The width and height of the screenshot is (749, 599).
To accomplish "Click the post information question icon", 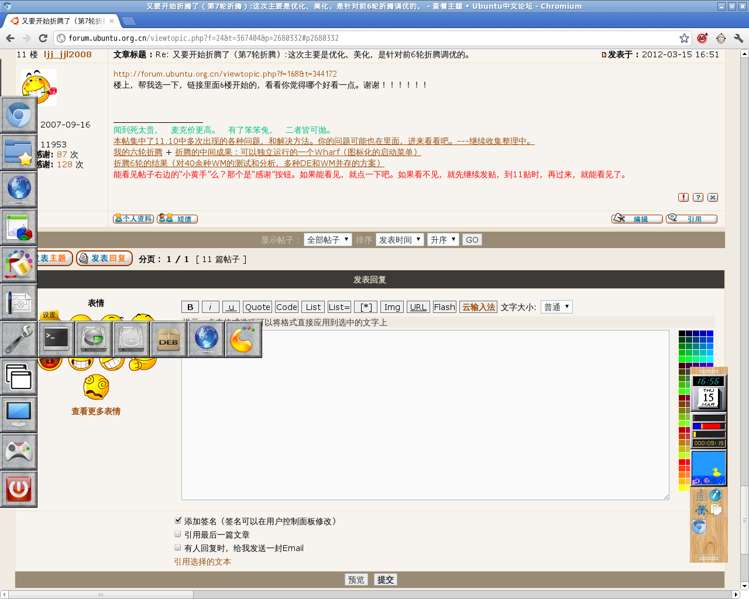I will pyautogui.click(x=698, y=197).
